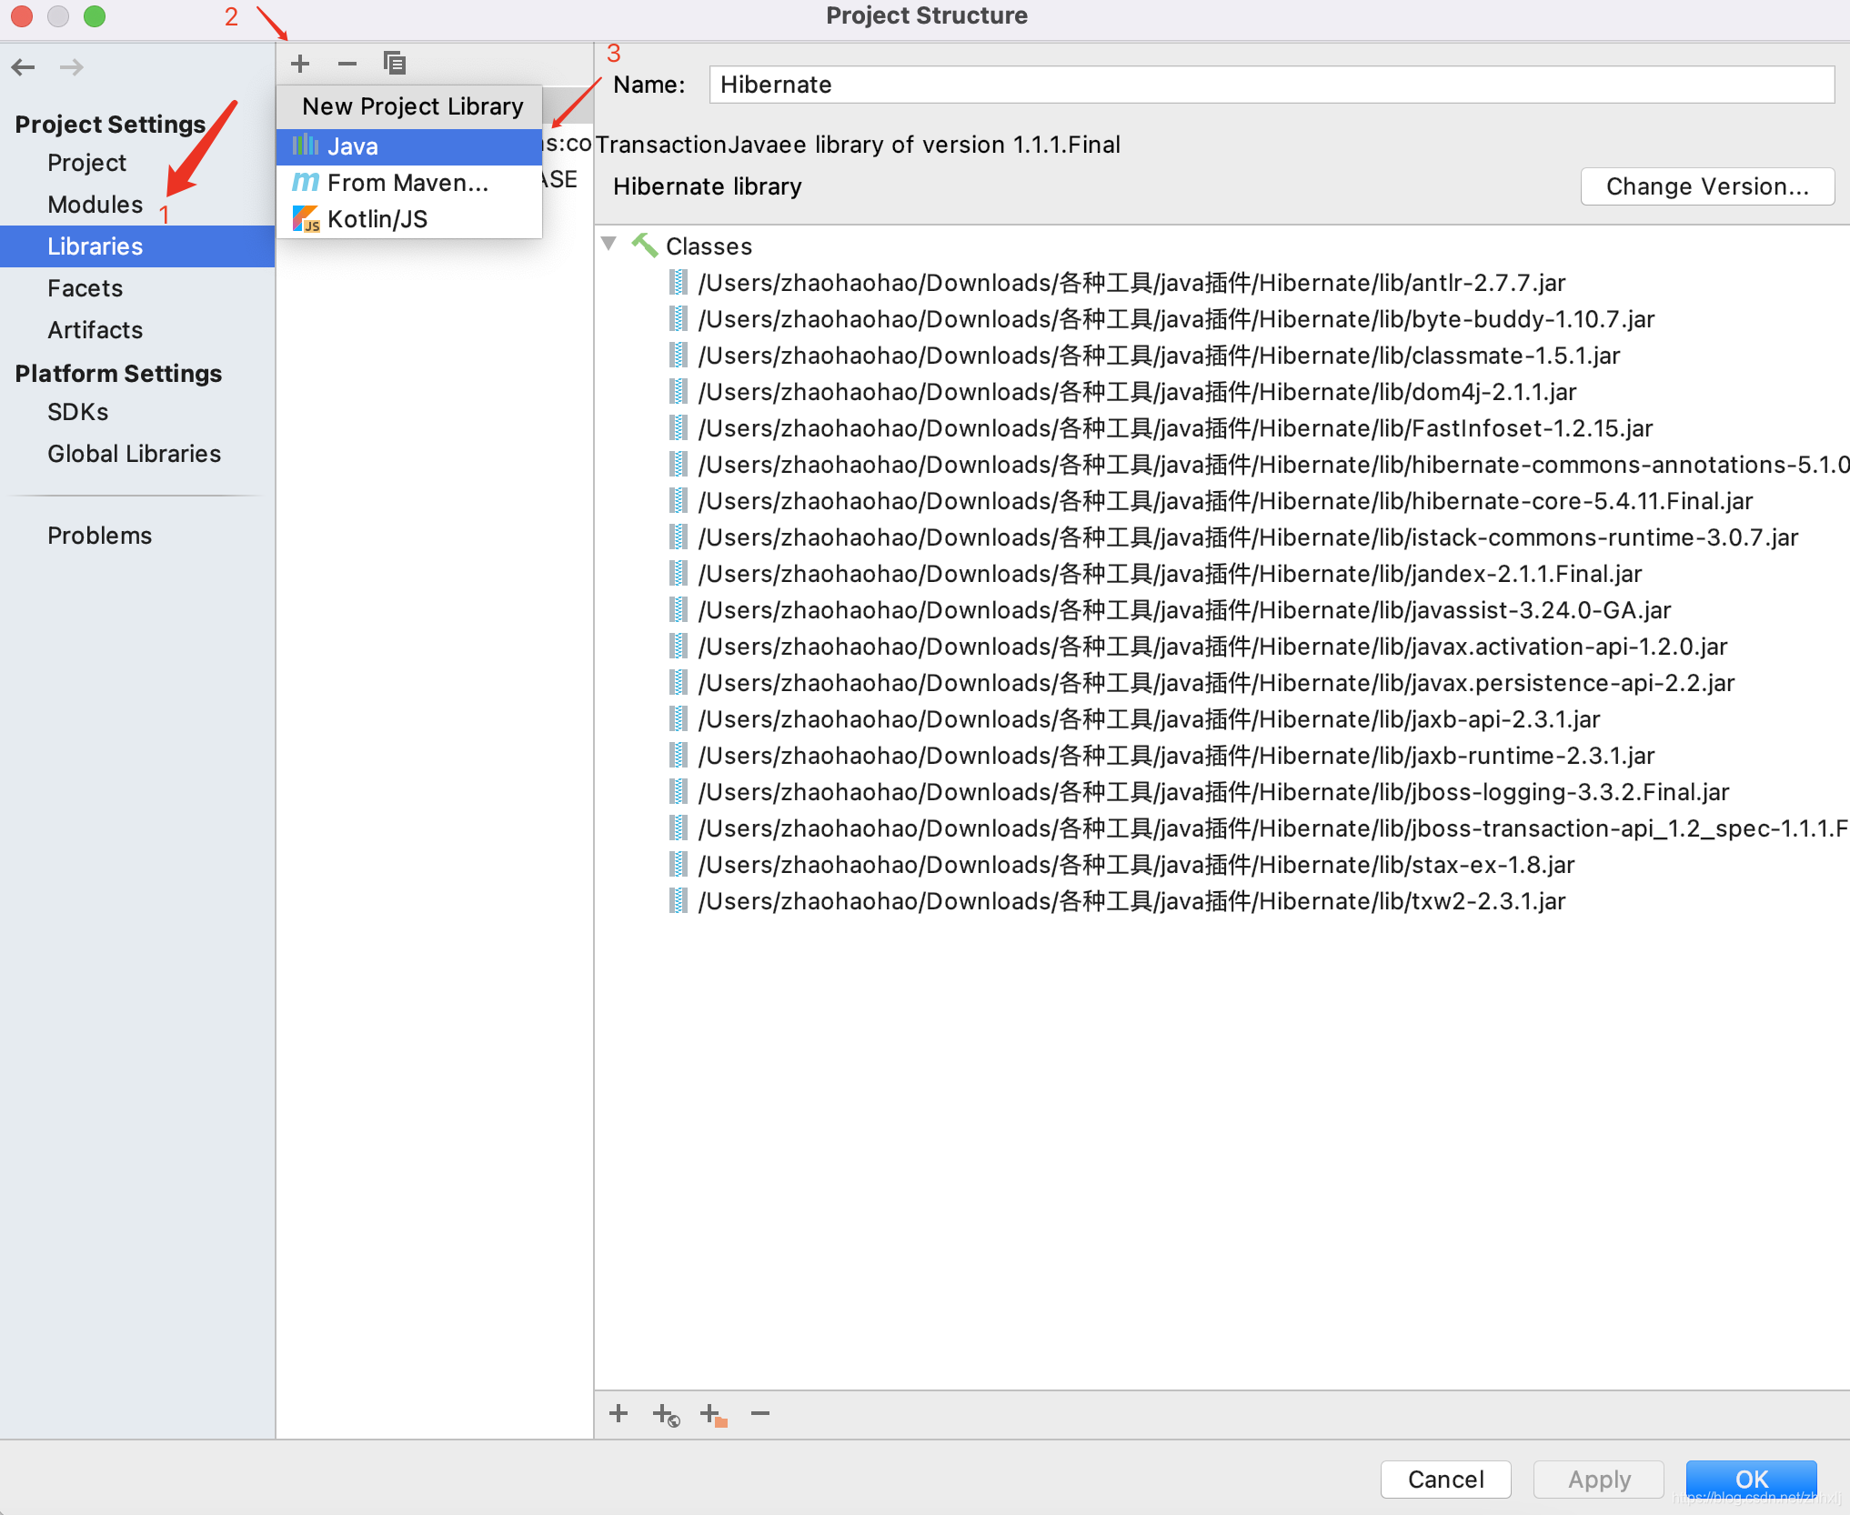Choose From Maven... library option
1850x1515 pixels.
pos(409,183)
